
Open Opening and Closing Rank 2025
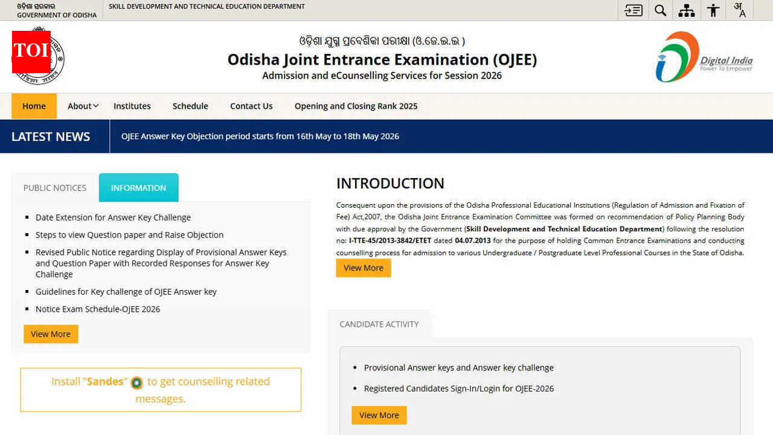[x=356, y=106]
